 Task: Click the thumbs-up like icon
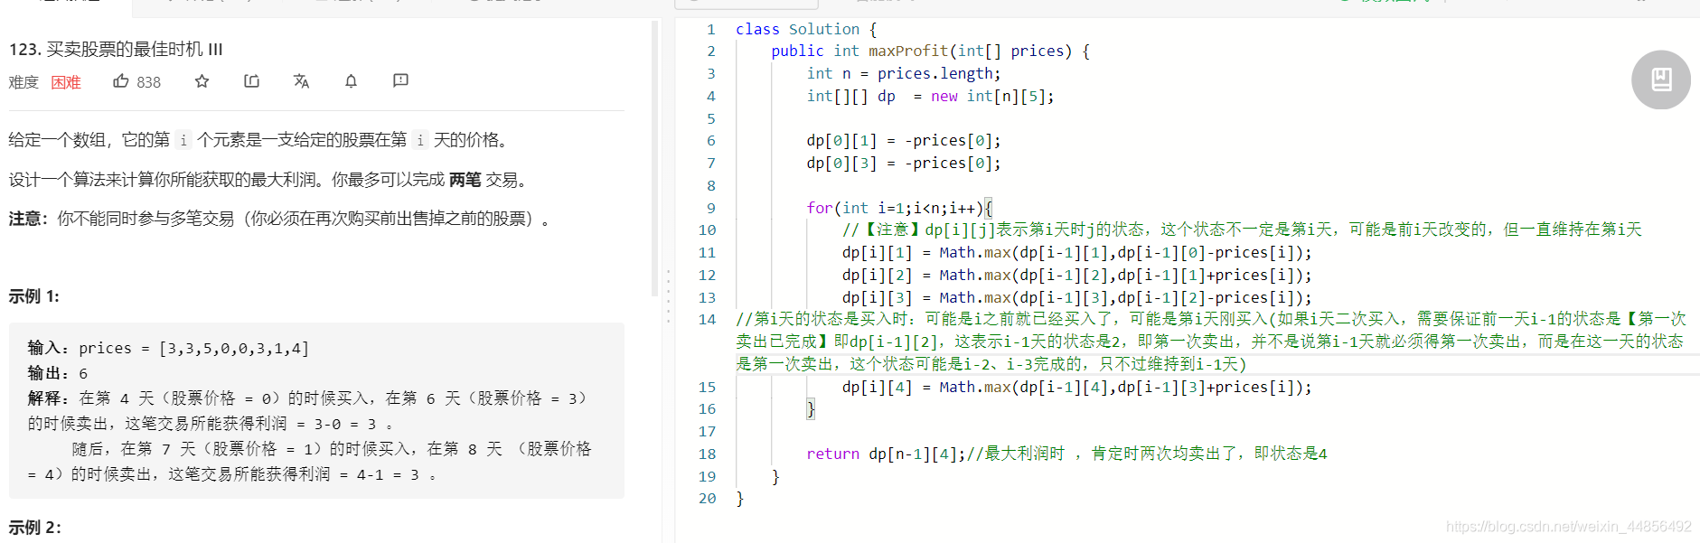tap(121, 81)
